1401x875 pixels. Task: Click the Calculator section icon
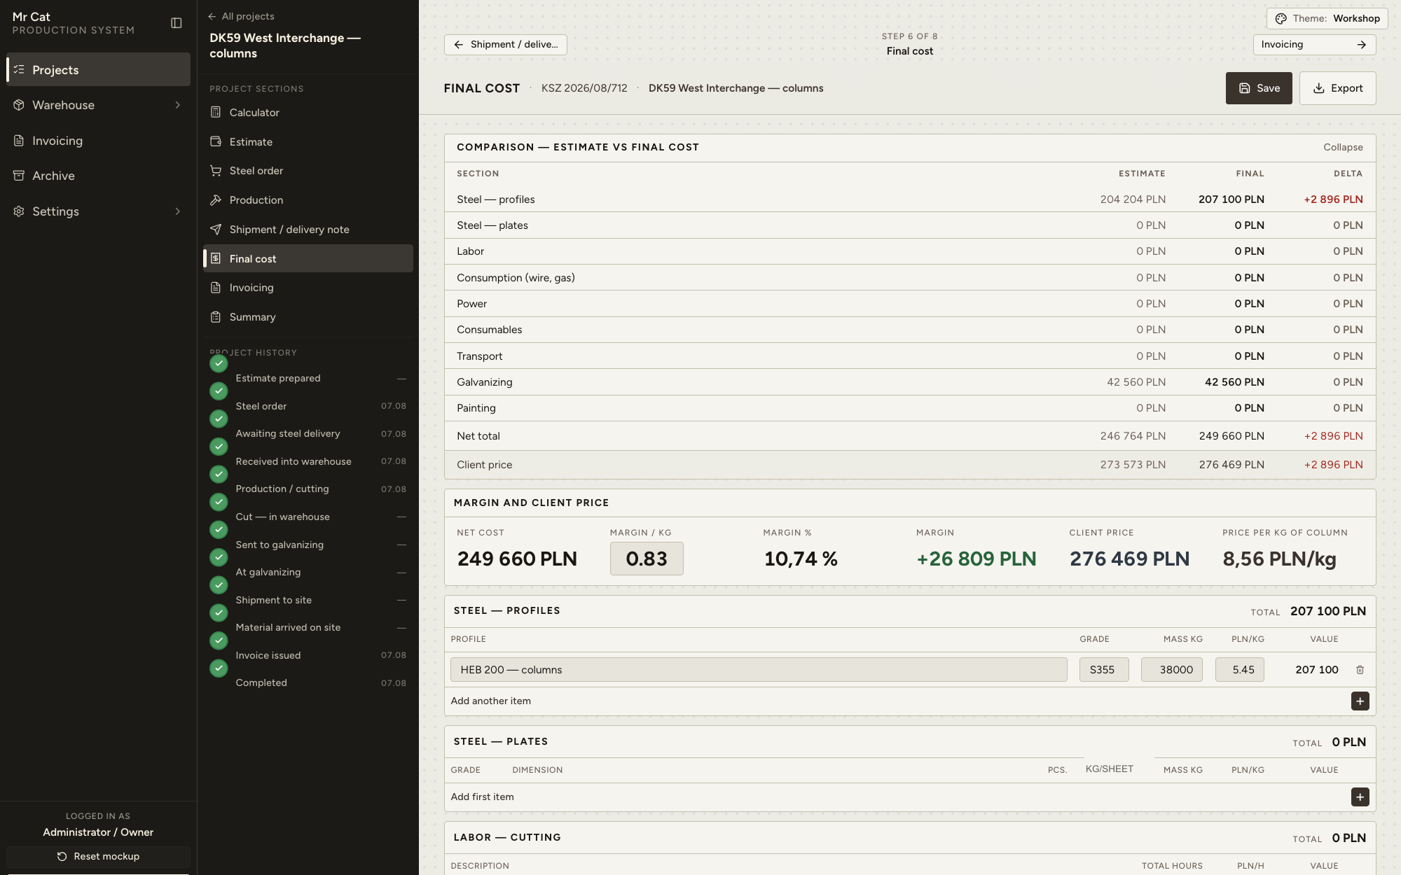[x=216, y=113]
